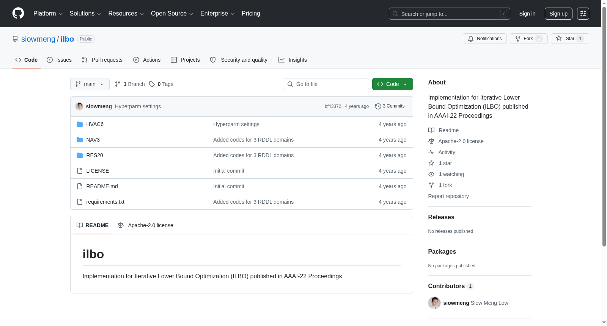Viewport: 607px width, 326px height.
Task: Click the Releases heading link
Action: click(x=441, y=217)
